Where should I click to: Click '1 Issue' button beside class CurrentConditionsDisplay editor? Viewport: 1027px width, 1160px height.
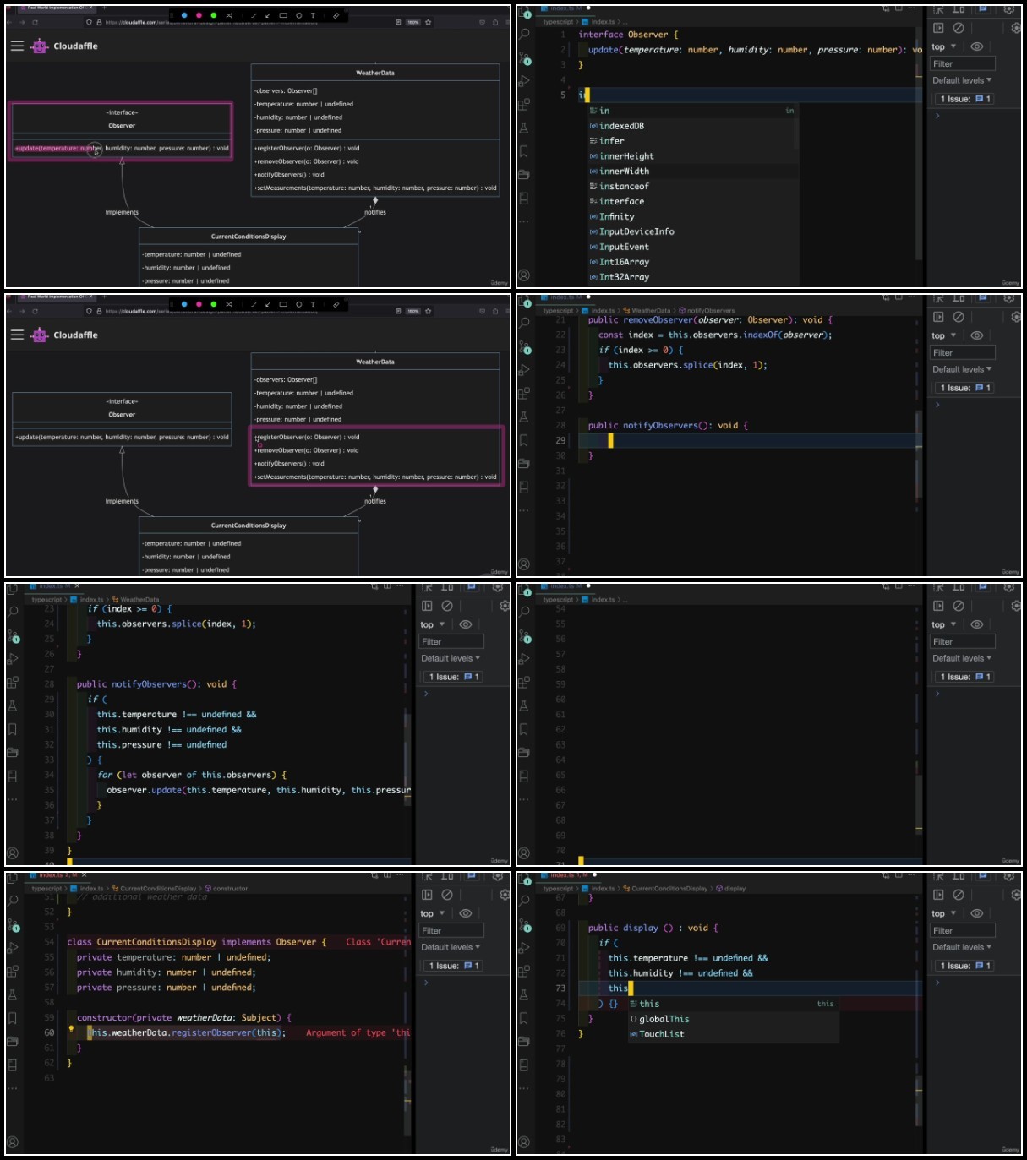(453, 966)
